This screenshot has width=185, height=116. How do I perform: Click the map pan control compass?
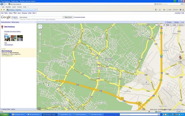pyautogui.click(x=40, y=27)
